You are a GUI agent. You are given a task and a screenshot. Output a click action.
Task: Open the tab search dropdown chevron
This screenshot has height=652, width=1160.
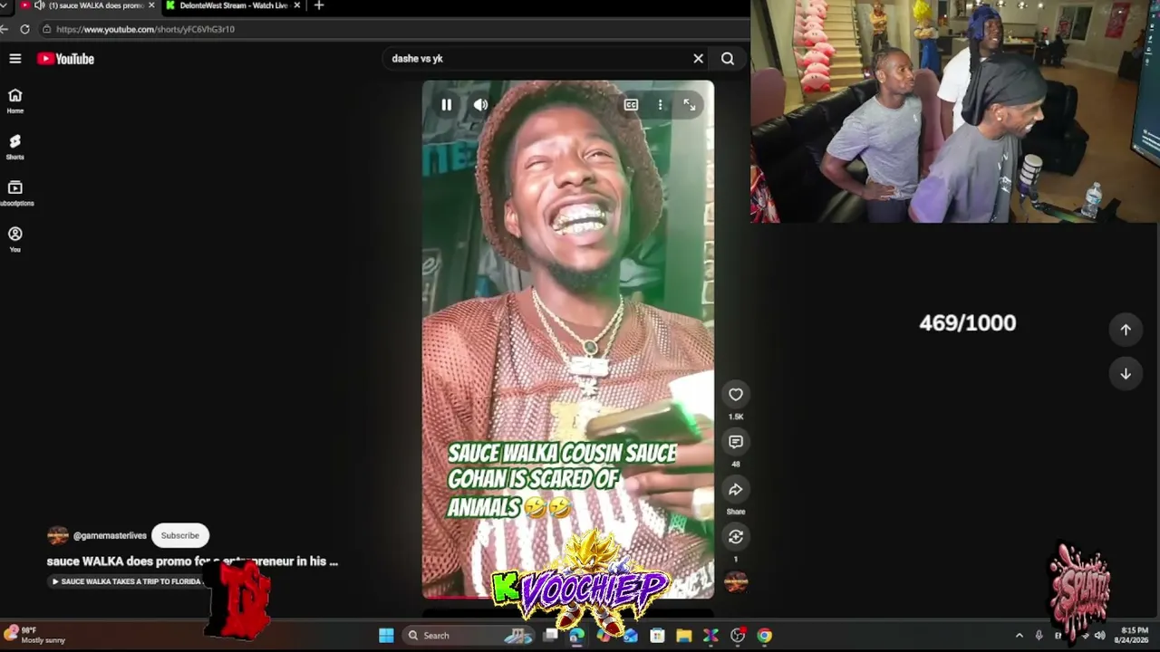tap(5, 5)
